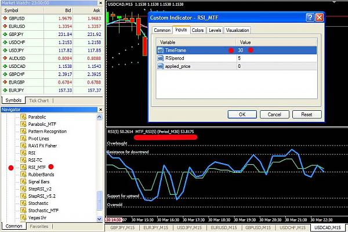Select the Parabolic_MTF indicator icon
Screen dimensions: 348x232
23,124
